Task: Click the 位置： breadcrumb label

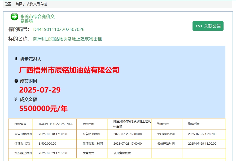Action: (9, 4)
